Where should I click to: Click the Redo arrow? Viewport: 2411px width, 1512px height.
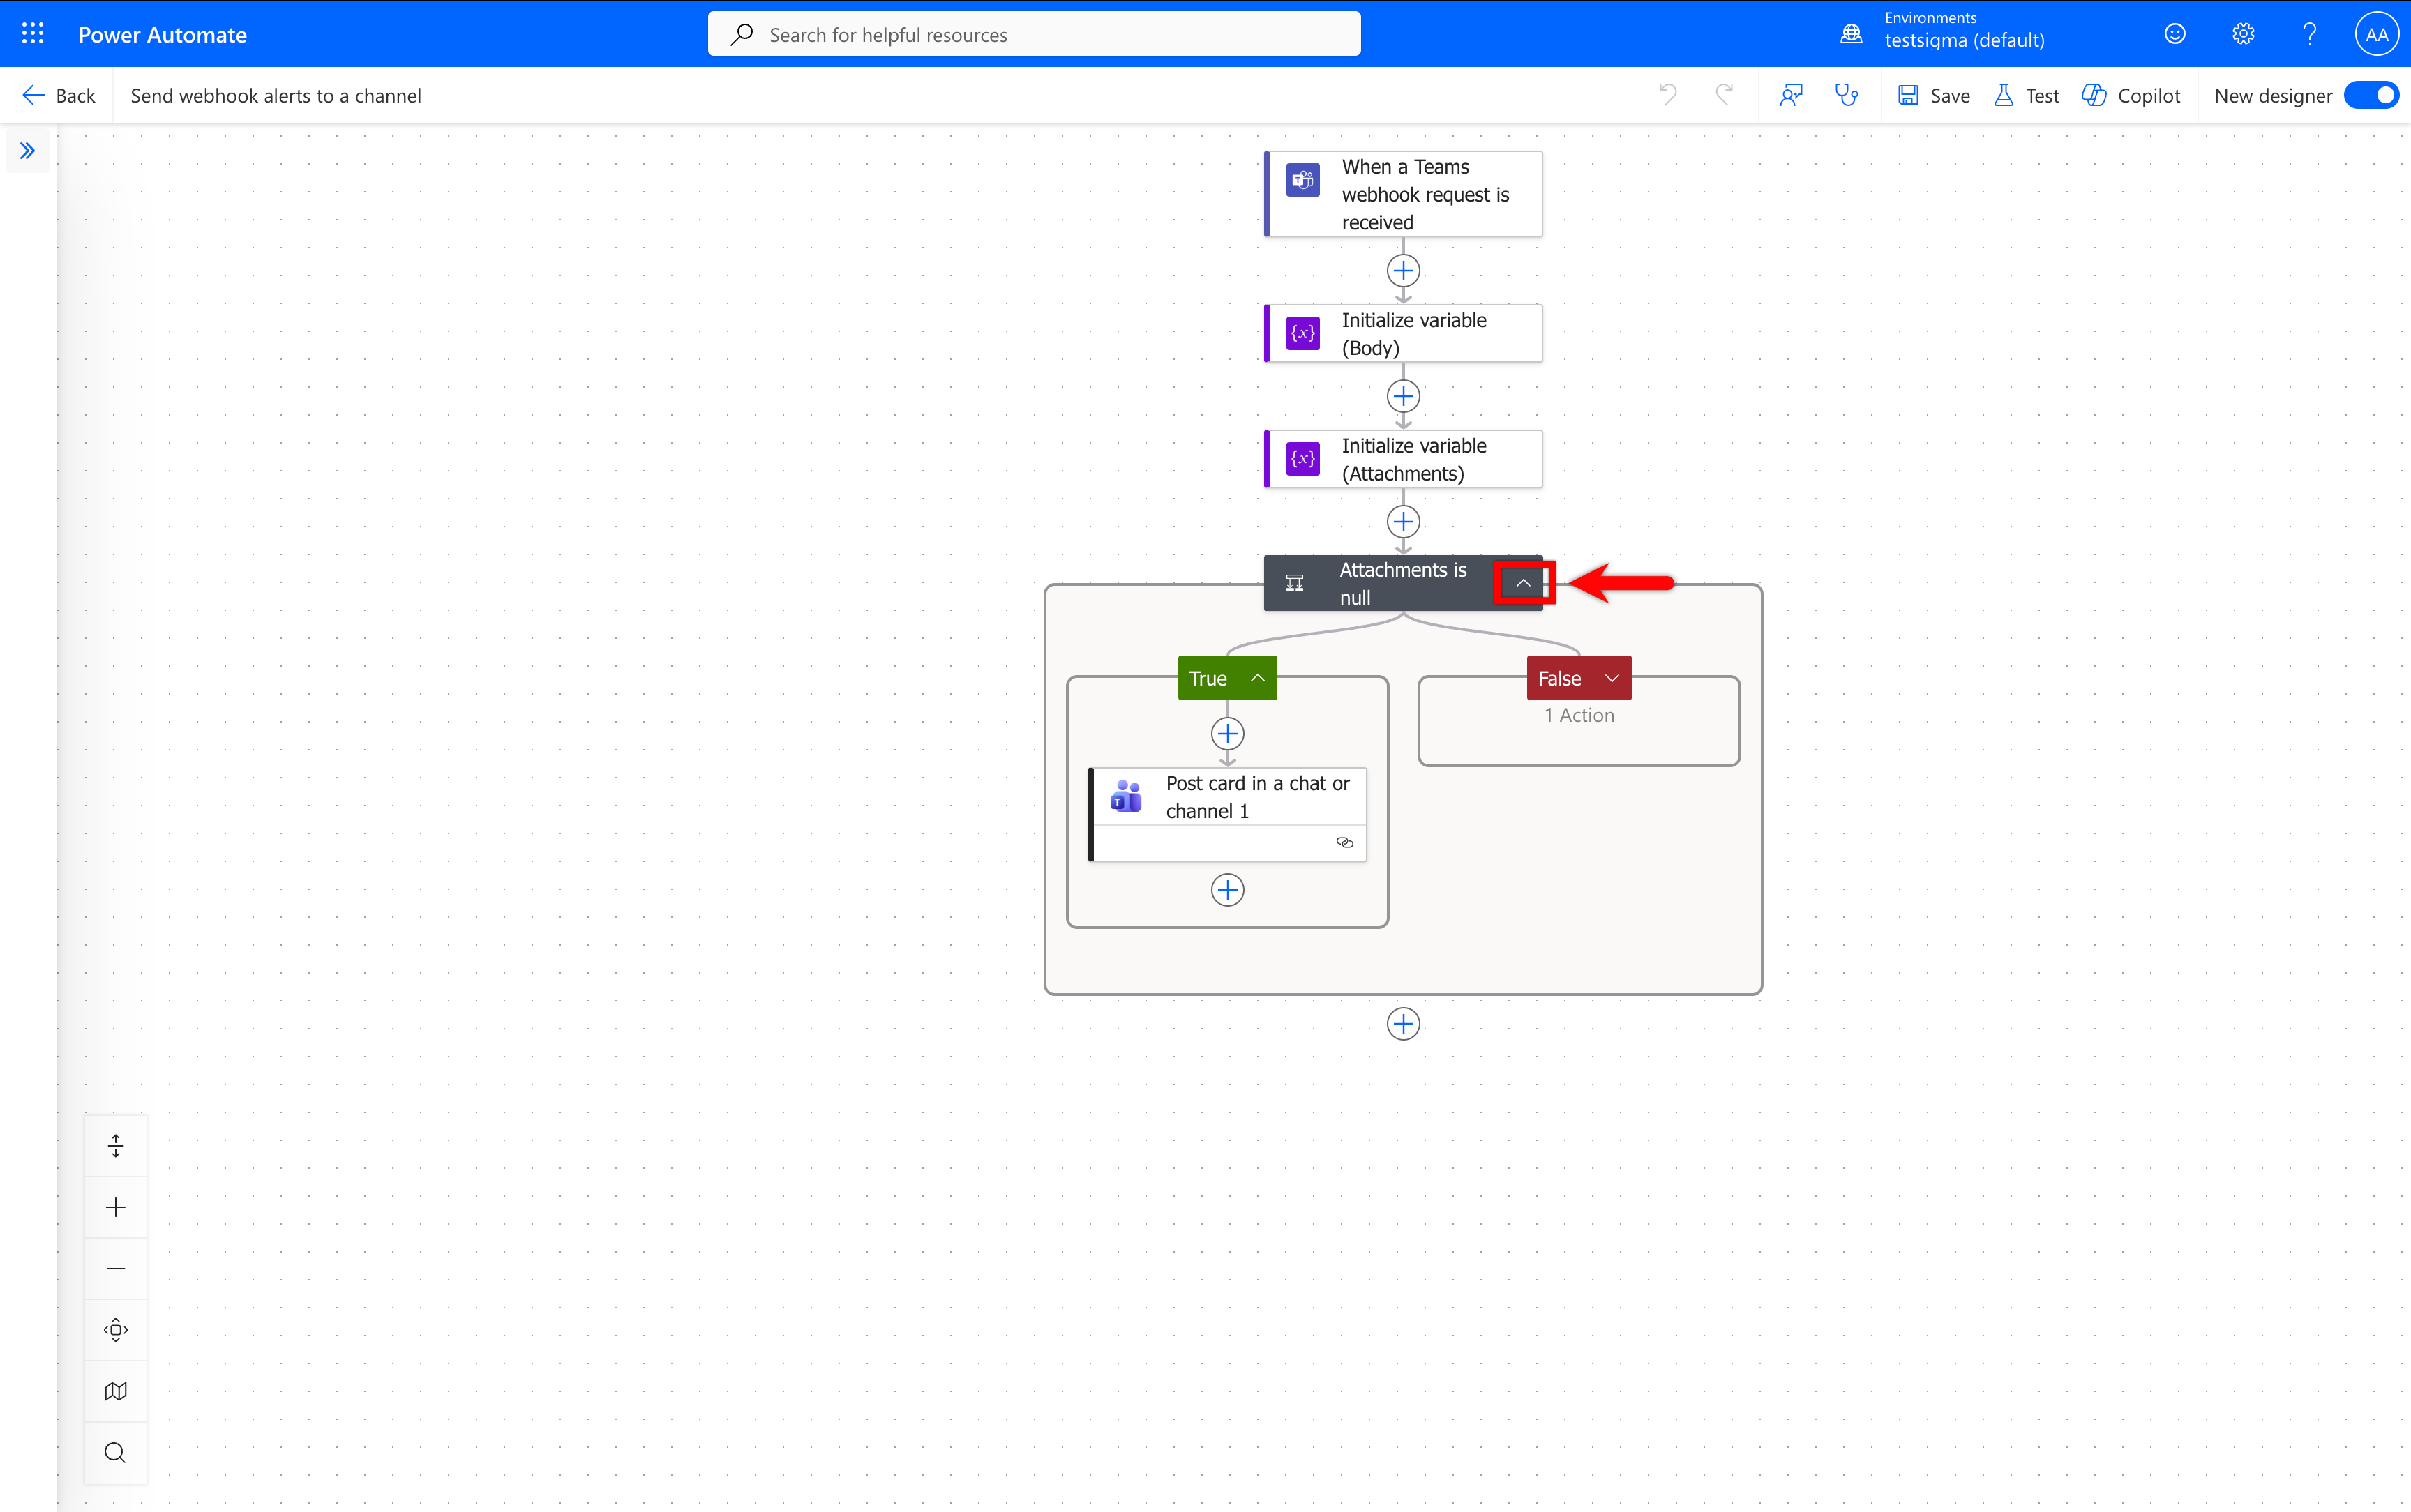coord(1724,94)
